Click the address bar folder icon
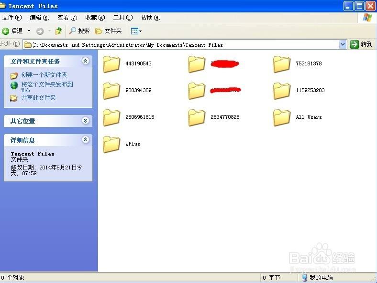377x283 pixels. (28, 44)
